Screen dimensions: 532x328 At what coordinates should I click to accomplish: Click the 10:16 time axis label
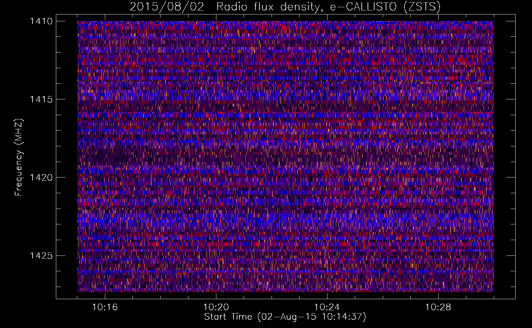coord(105,307)
